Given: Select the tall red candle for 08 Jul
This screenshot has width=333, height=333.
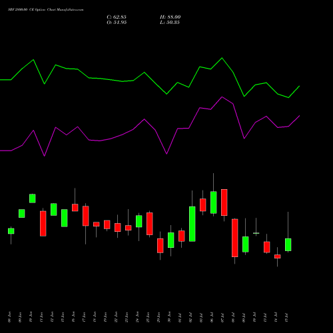Looking at the screenshot, I should coord(235,238).
